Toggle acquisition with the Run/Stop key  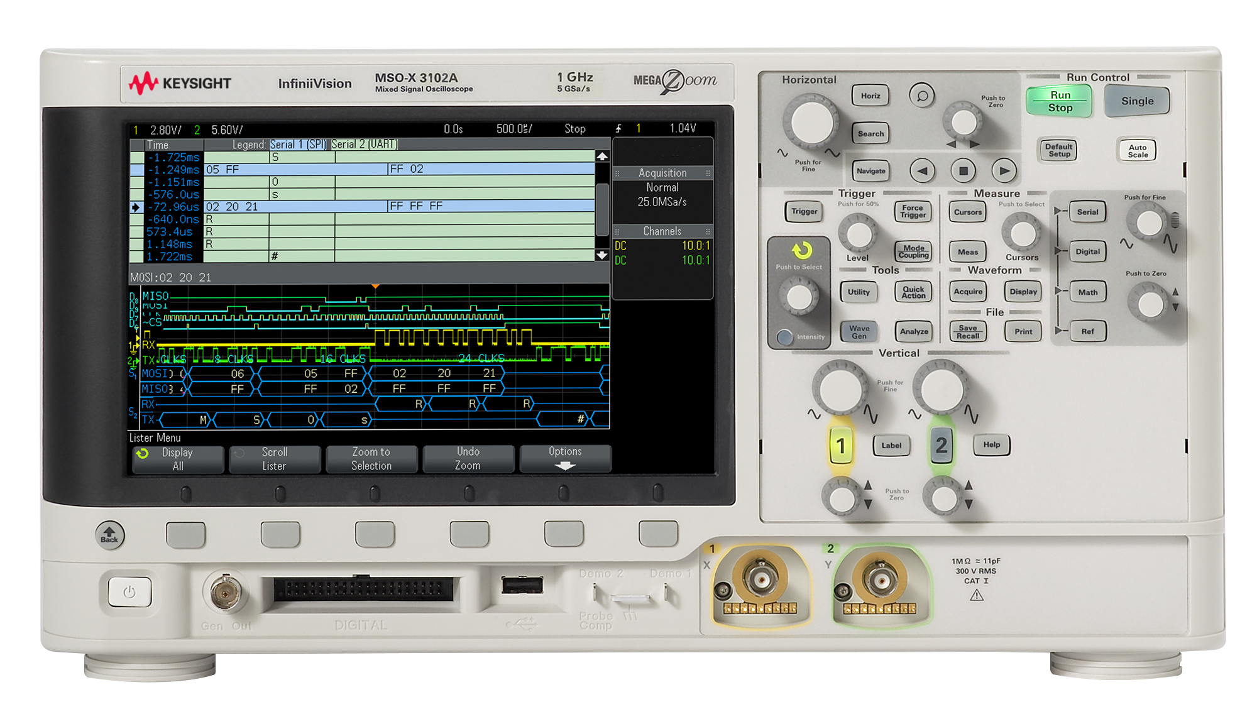[1060, 101]
